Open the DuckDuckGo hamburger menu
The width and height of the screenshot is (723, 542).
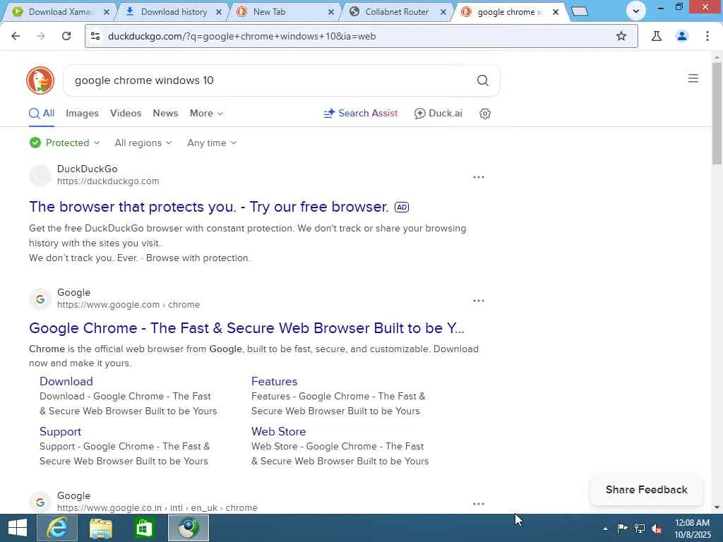693,78
